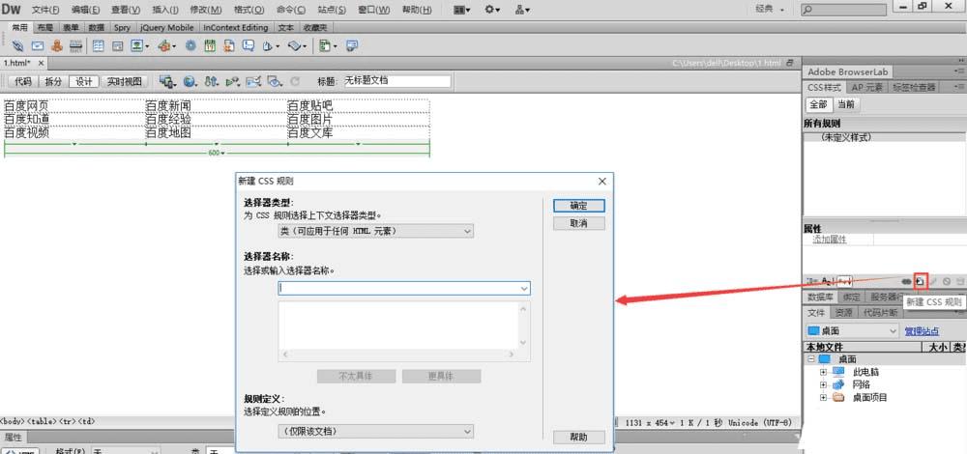Click 确定 in New CSS Rule dialog

tap(579, 206)
